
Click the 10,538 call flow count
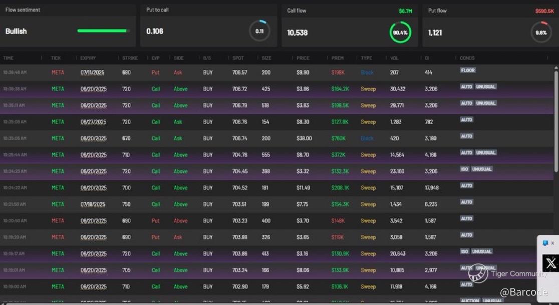click(x=298, y=32)
